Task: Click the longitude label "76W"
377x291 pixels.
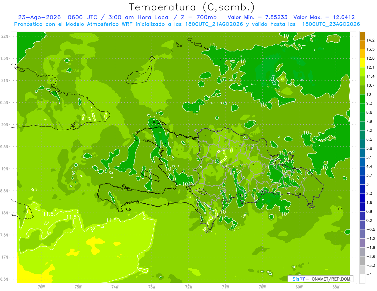Action: pyautogui.click(x=41, y=287)
